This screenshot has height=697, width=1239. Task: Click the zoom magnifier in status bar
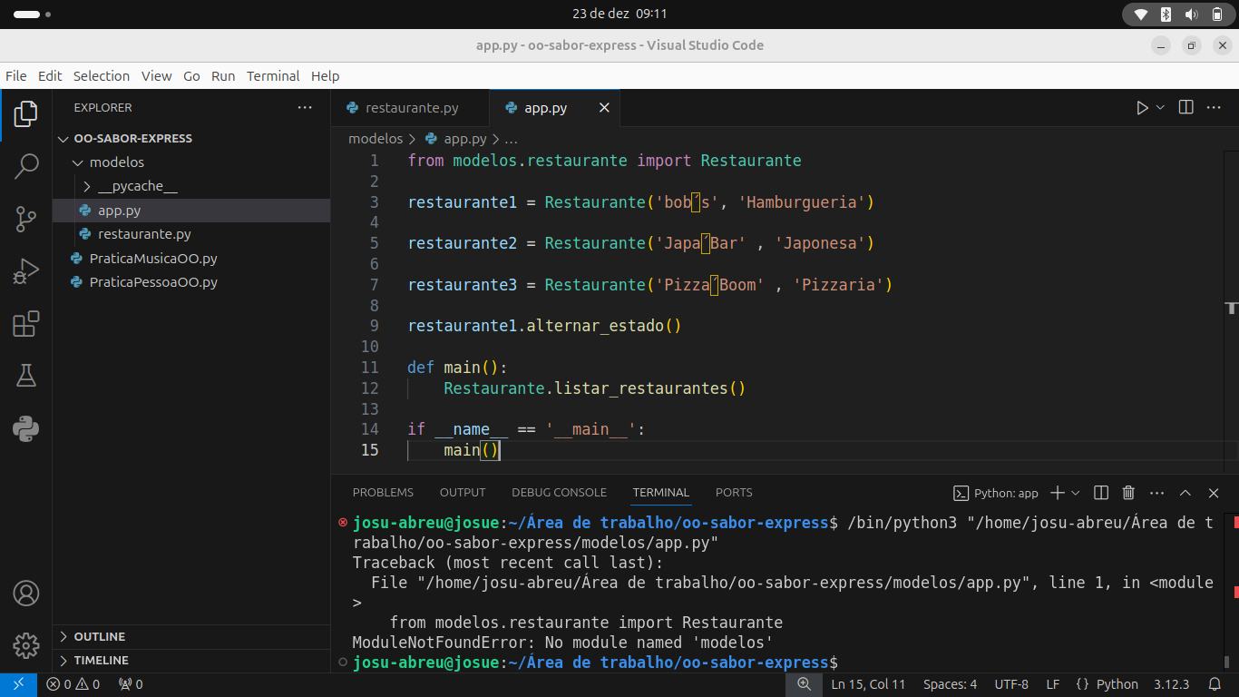(804, 684)
